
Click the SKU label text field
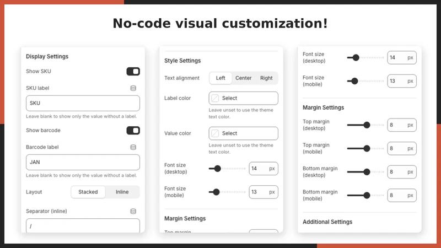(x=83, y=103)
